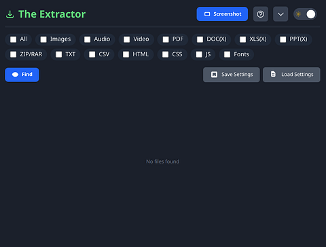
Task: Select the ZIP/RAR filter chip
Action: pos(26,54)
